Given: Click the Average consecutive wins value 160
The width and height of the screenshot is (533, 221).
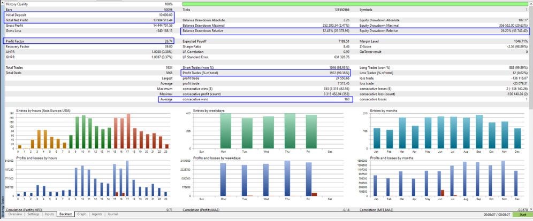Looking at the screenshot, I should [x=347, y=99].
